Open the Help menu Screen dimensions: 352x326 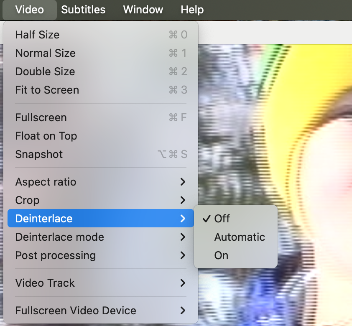(192, 10)
